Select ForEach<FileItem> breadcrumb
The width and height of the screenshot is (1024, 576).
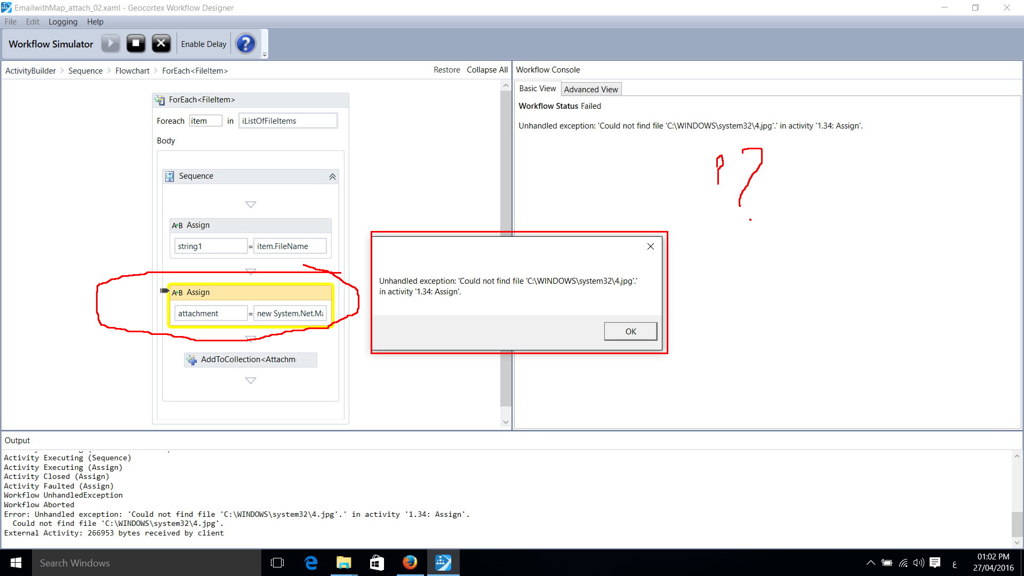point(195,71)
